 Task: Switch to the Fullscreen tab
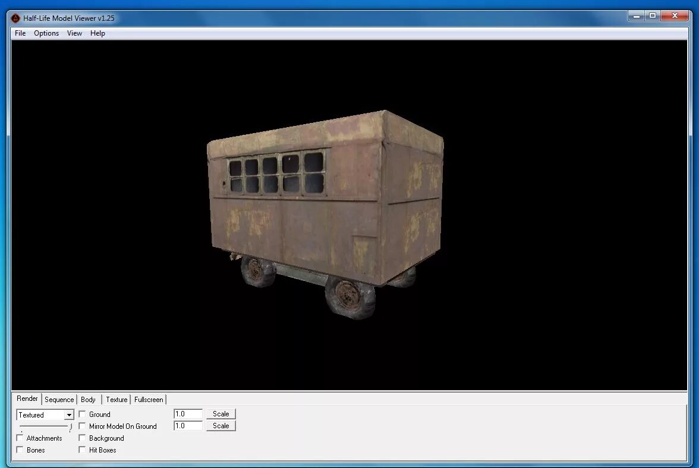click(149, 400)
